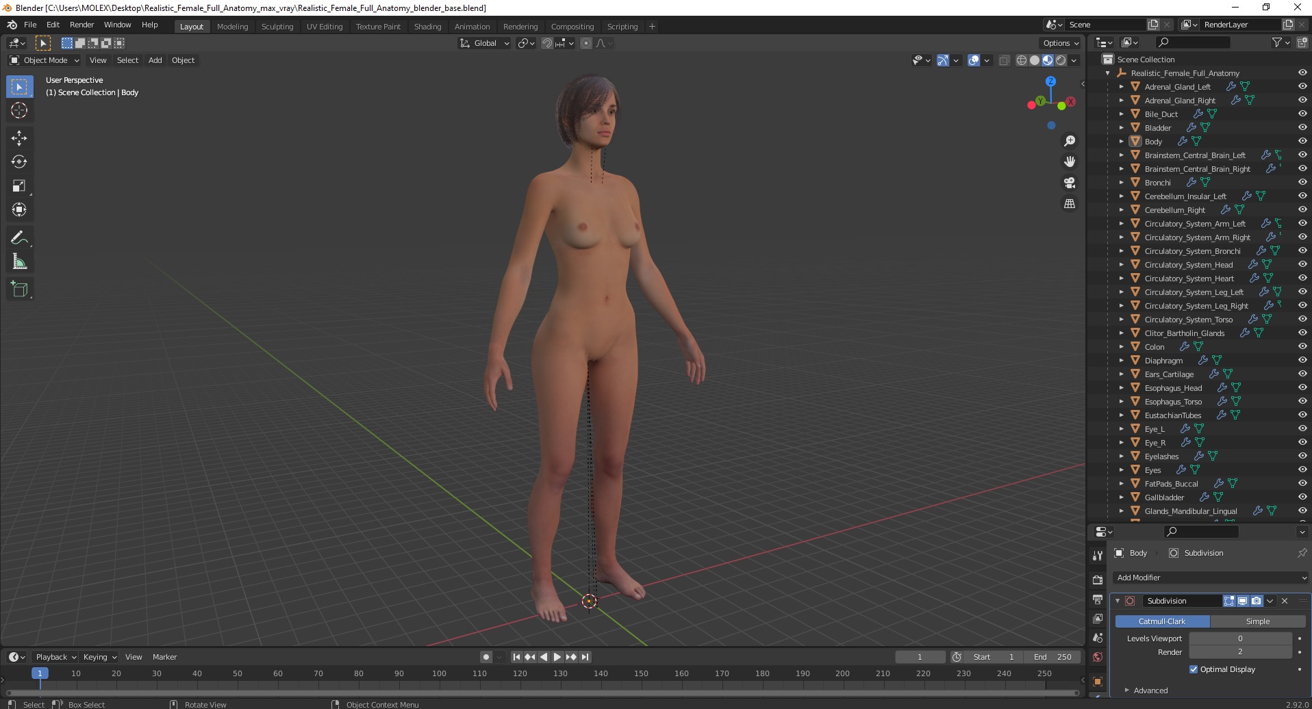Hide the Diaphragm object visibility eye
Screen dimensions: 1312x709
tap(1302, 360)
